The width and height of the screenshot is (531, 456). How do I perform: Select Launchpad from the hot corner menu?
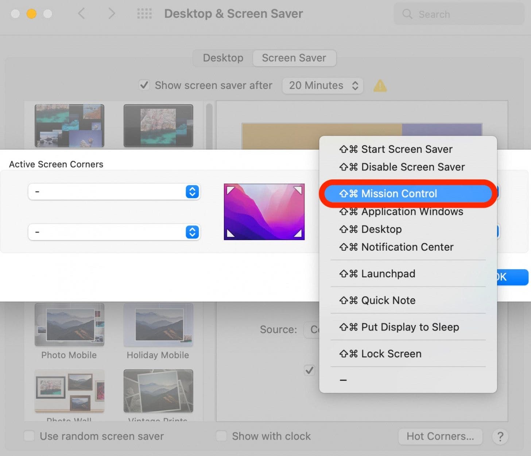pyautogui.click(x=388, y=274)
